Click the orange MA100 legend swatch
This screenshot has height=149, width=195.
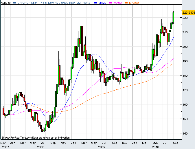pyautogui.click(x=126, y=3)
